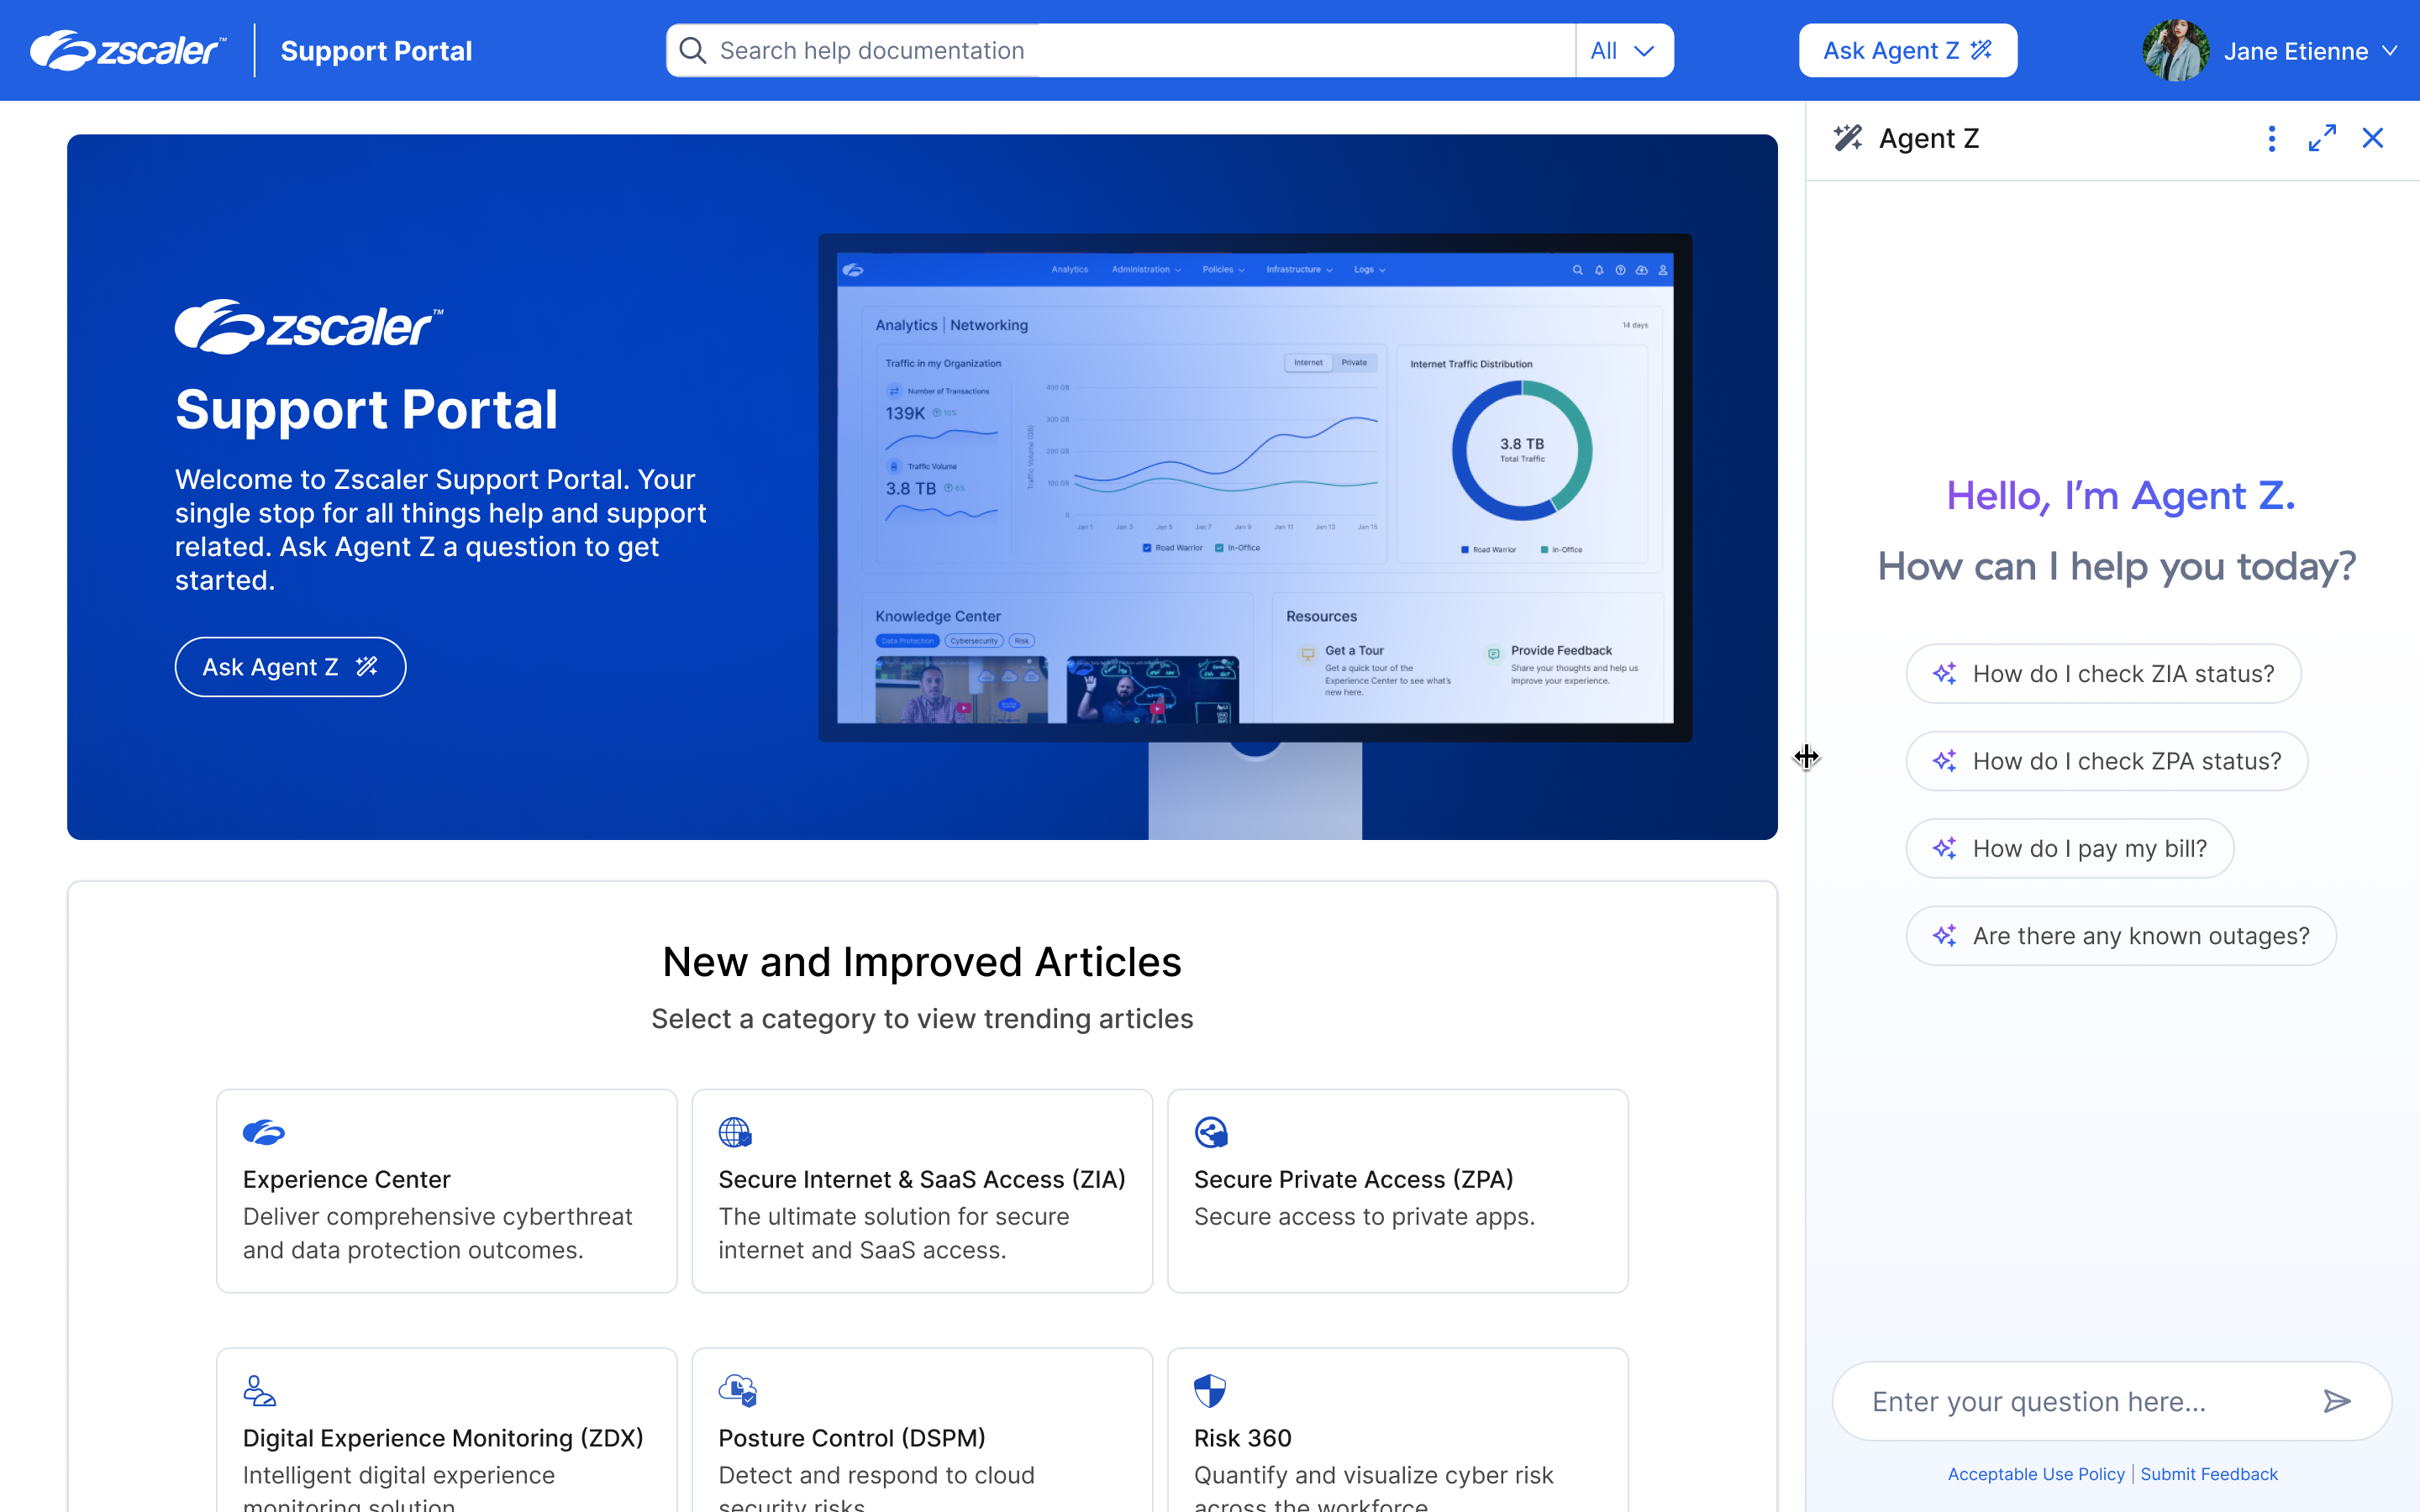Open the Acceptable Use Policy link

coord(2036,1474)
